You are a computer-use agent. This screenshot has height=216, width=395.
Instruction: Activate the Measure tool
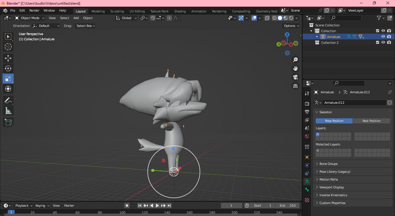8,110
